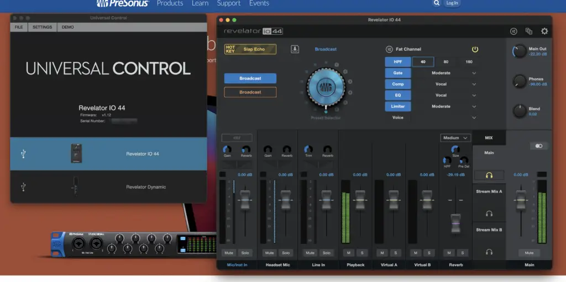The image size is (566, 282).
Task: Select HPF frequency 80
Action: tap(446, 62)
